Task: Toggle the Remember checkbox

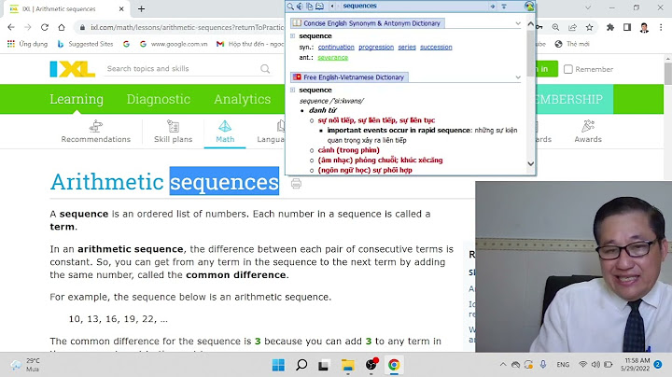Action: 567,69
